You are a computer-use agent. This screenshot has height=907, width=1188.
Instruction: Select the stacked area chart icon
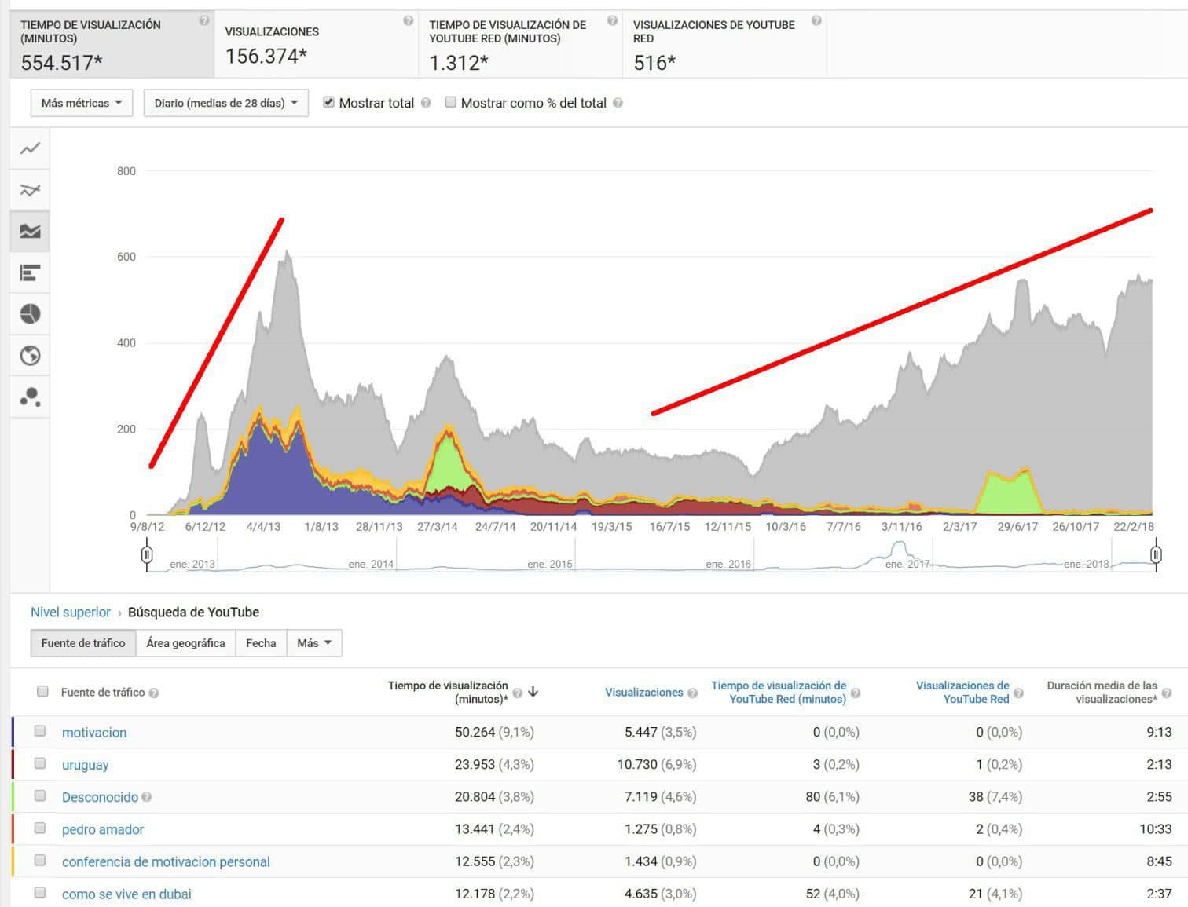click(30, 232)
